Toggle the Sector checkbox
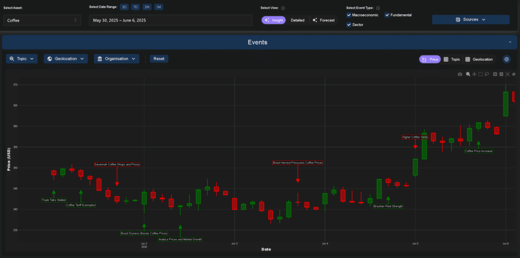Viewport: 520px width, 258px height. [349, 24]
